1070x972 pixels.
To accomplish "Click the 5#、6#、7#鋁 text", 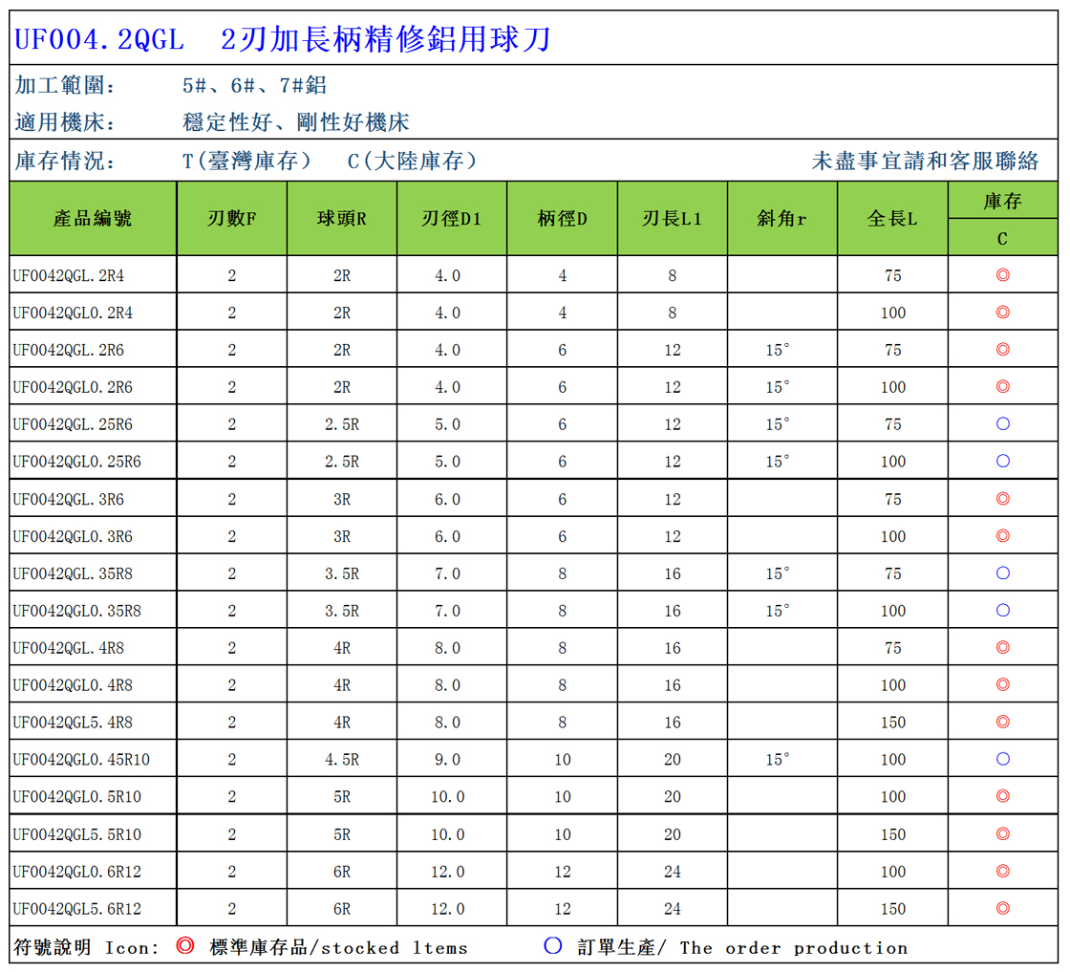I will (254, 85).
